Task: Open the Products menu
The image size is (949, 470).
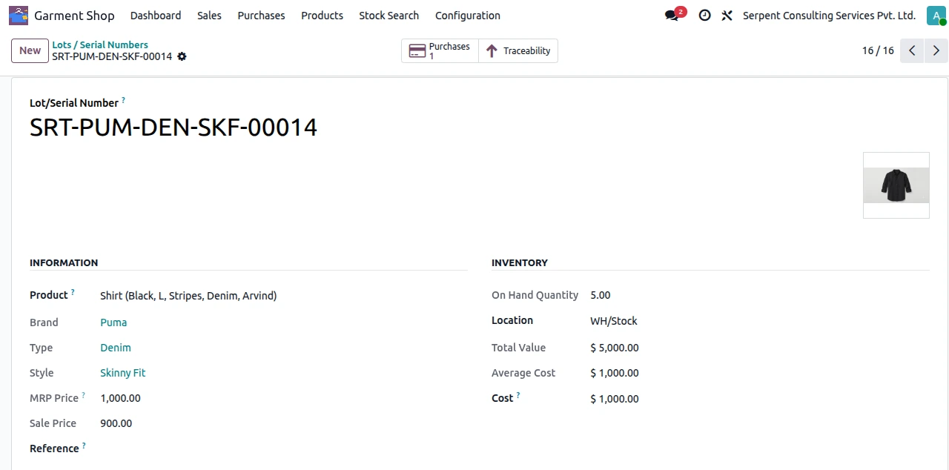Action: click(322, 16)
